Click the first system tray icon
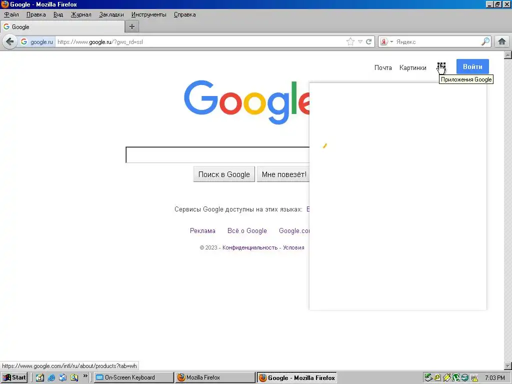 [x=428, y=378]
